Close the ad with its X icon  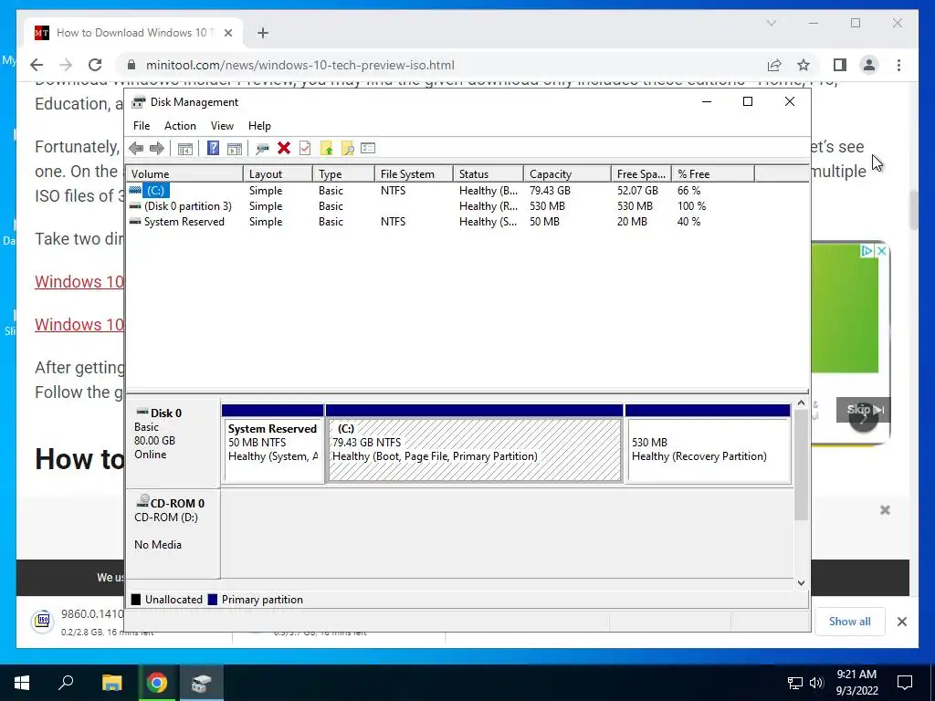pos(881,251)
